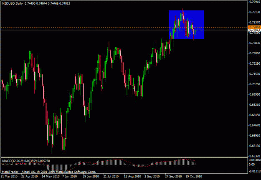Click the 21 Jul 2010 date label

[x=111, y=176]
